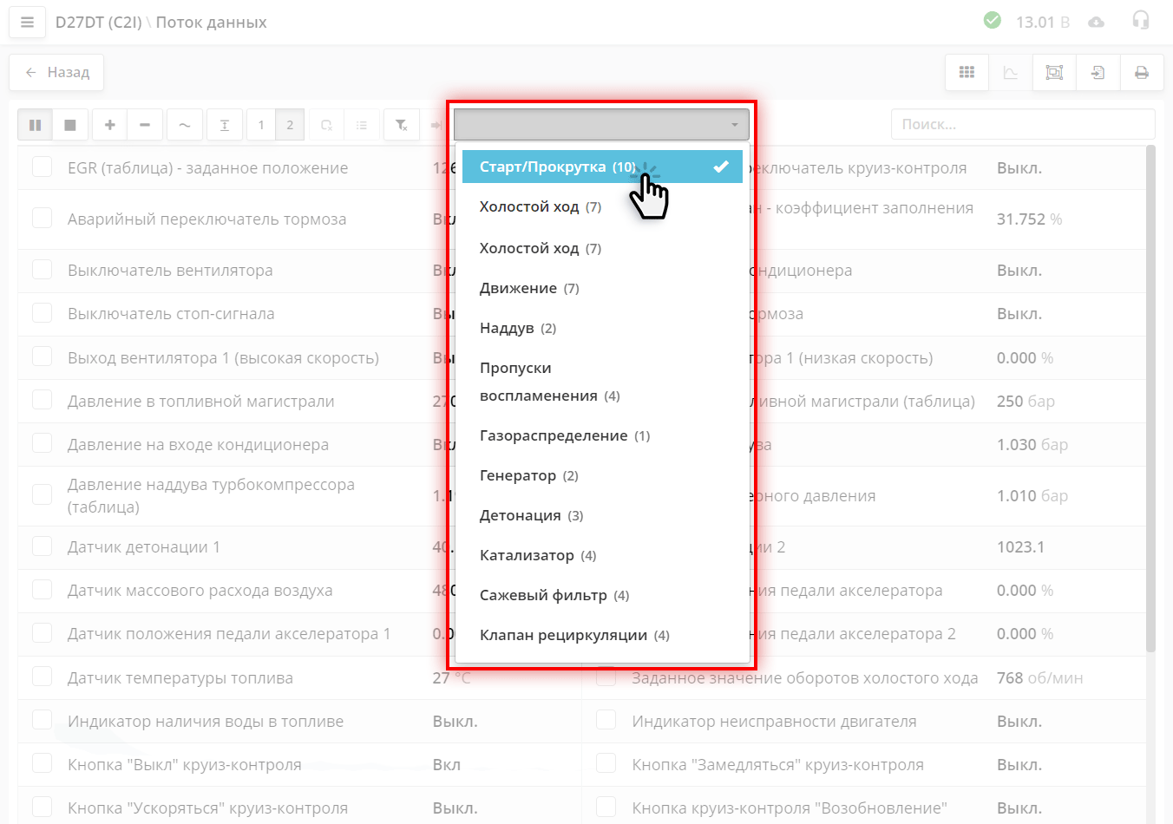The width and height of the screenshot is (1173, 824).
Task: Click the import file icon
Action: point(1098,73)
